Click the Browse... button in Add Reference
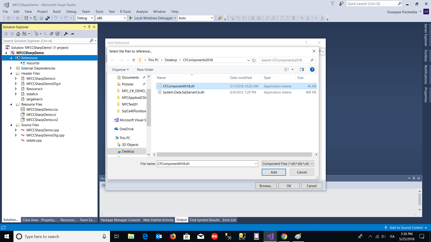431x242 pixels. [x=266, y=186]
